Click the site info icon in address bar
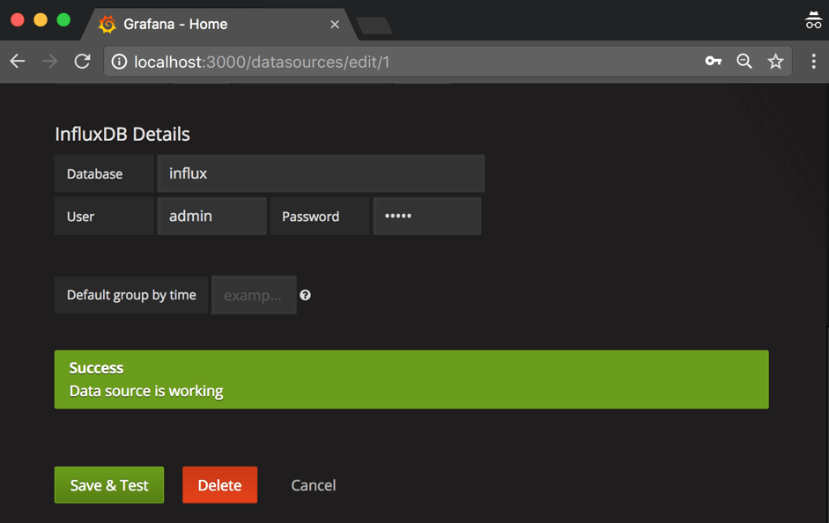Viewport: 829px width, 523px height. click(120, 62)
